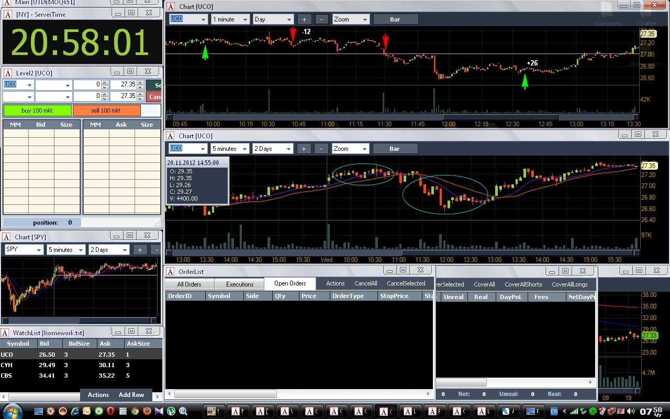Open Internet Explorer from the taskbar
This screenshot has height=419, width=670.
pyautogui.click(x=75, y=412)
